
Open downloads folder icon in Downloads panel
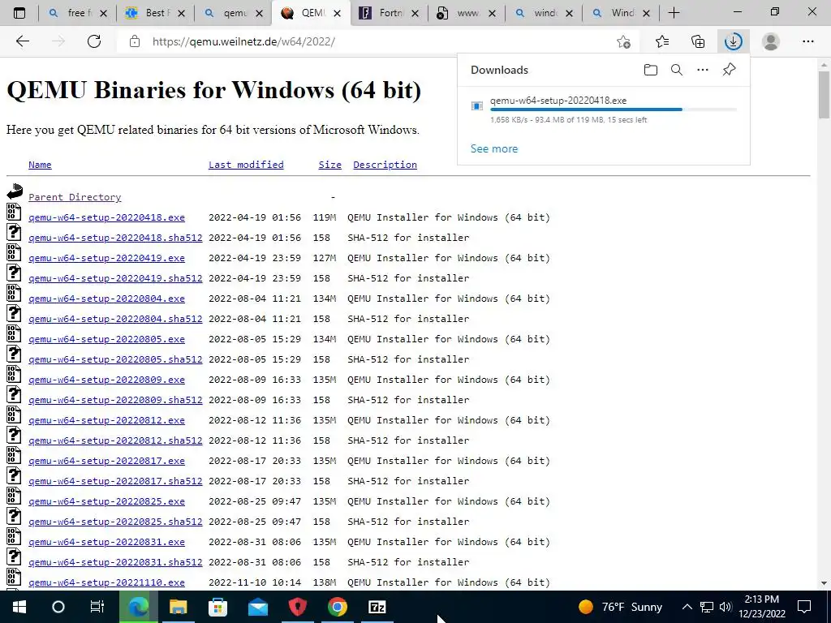coord(651,70)
